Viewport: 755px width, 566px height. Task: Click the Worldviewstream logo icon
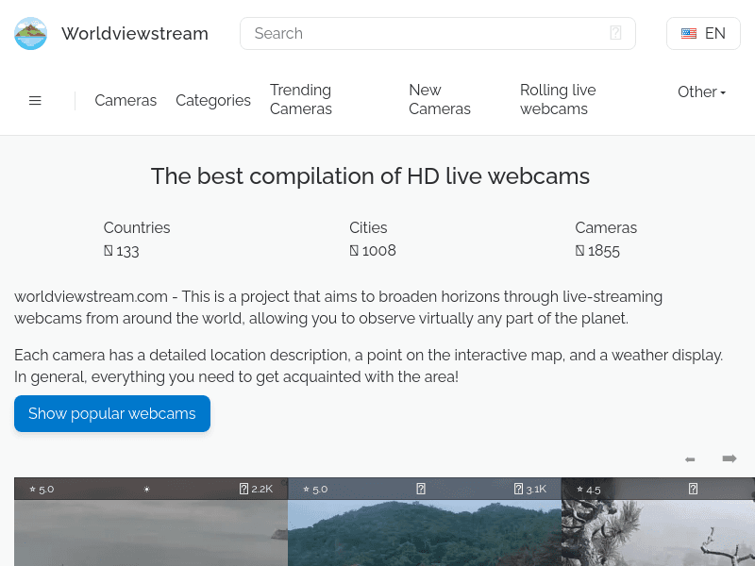click(x=30, y=33)
